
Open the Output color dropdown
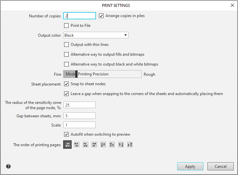[x=96, y=35]
